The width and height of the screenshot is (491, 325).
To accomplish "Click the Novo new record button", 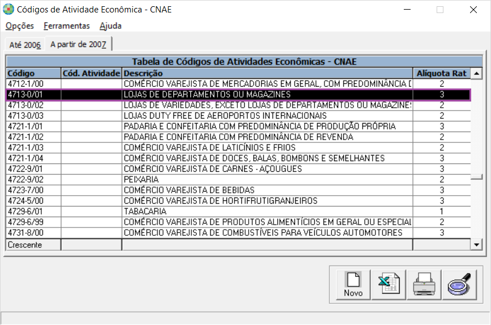I will pyautogui.click(x=353, y=285).
